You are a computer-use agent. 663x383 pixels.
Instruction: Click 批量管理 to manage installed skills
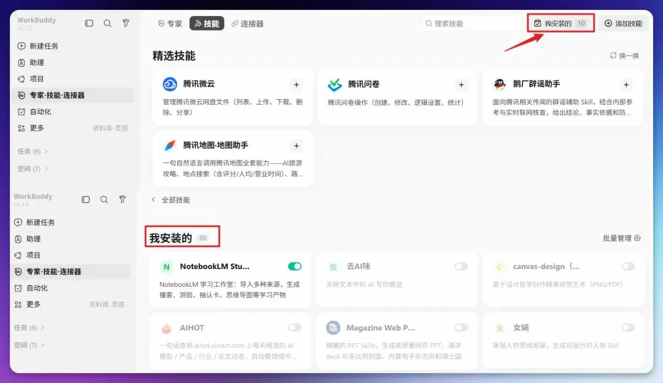621,238
